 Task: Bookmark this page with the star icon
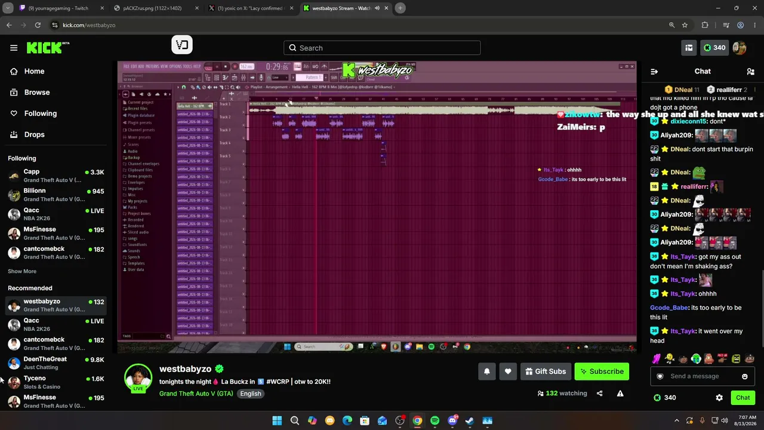pos(685,25)
